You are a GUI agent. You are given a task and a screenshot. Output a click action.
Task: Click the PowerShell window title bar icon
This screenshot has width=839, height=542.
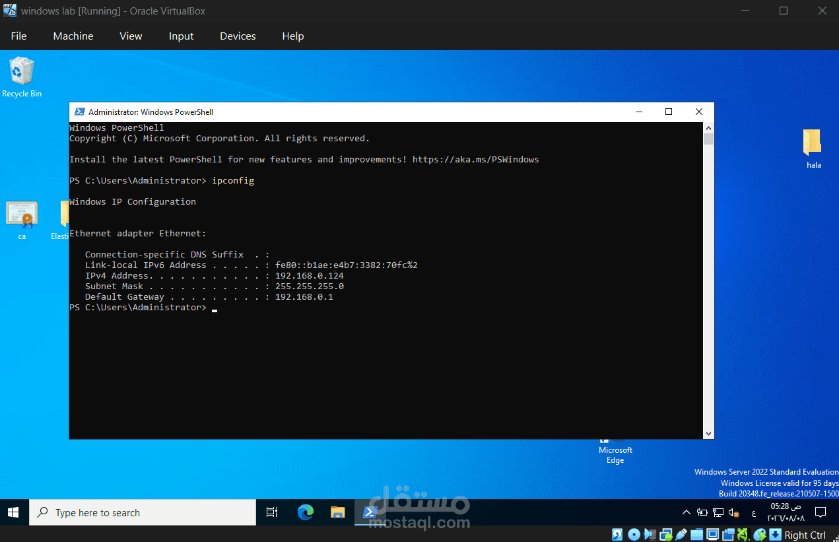pos(79,112)
